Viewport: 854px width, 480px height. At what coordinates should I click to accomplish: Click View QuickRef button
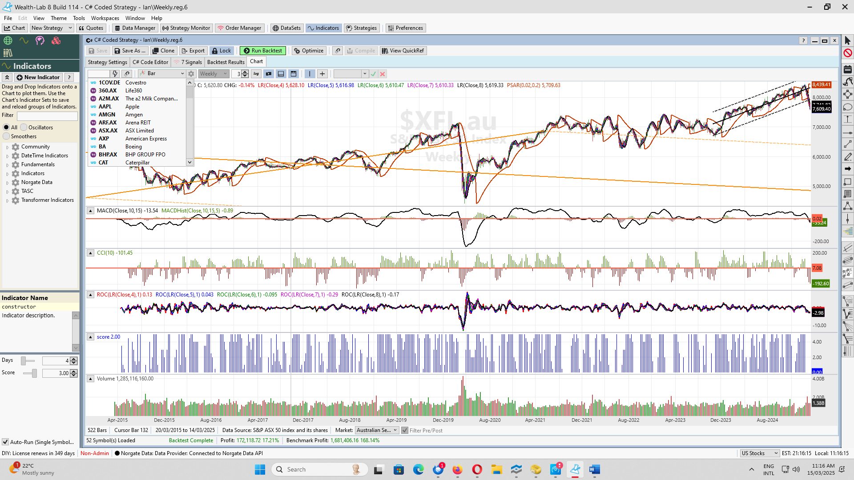403,51
